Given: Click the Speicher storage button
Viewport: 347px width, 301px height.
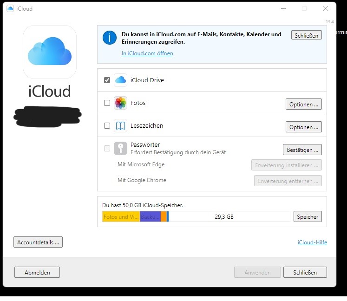Looking at the screenshot, I should [308, 216].
